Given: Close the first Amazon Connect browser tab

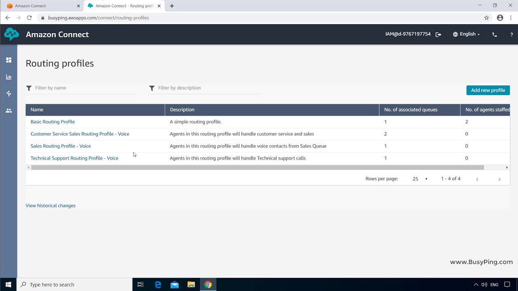Looking at the screenshot, I should tap(79, 6).
